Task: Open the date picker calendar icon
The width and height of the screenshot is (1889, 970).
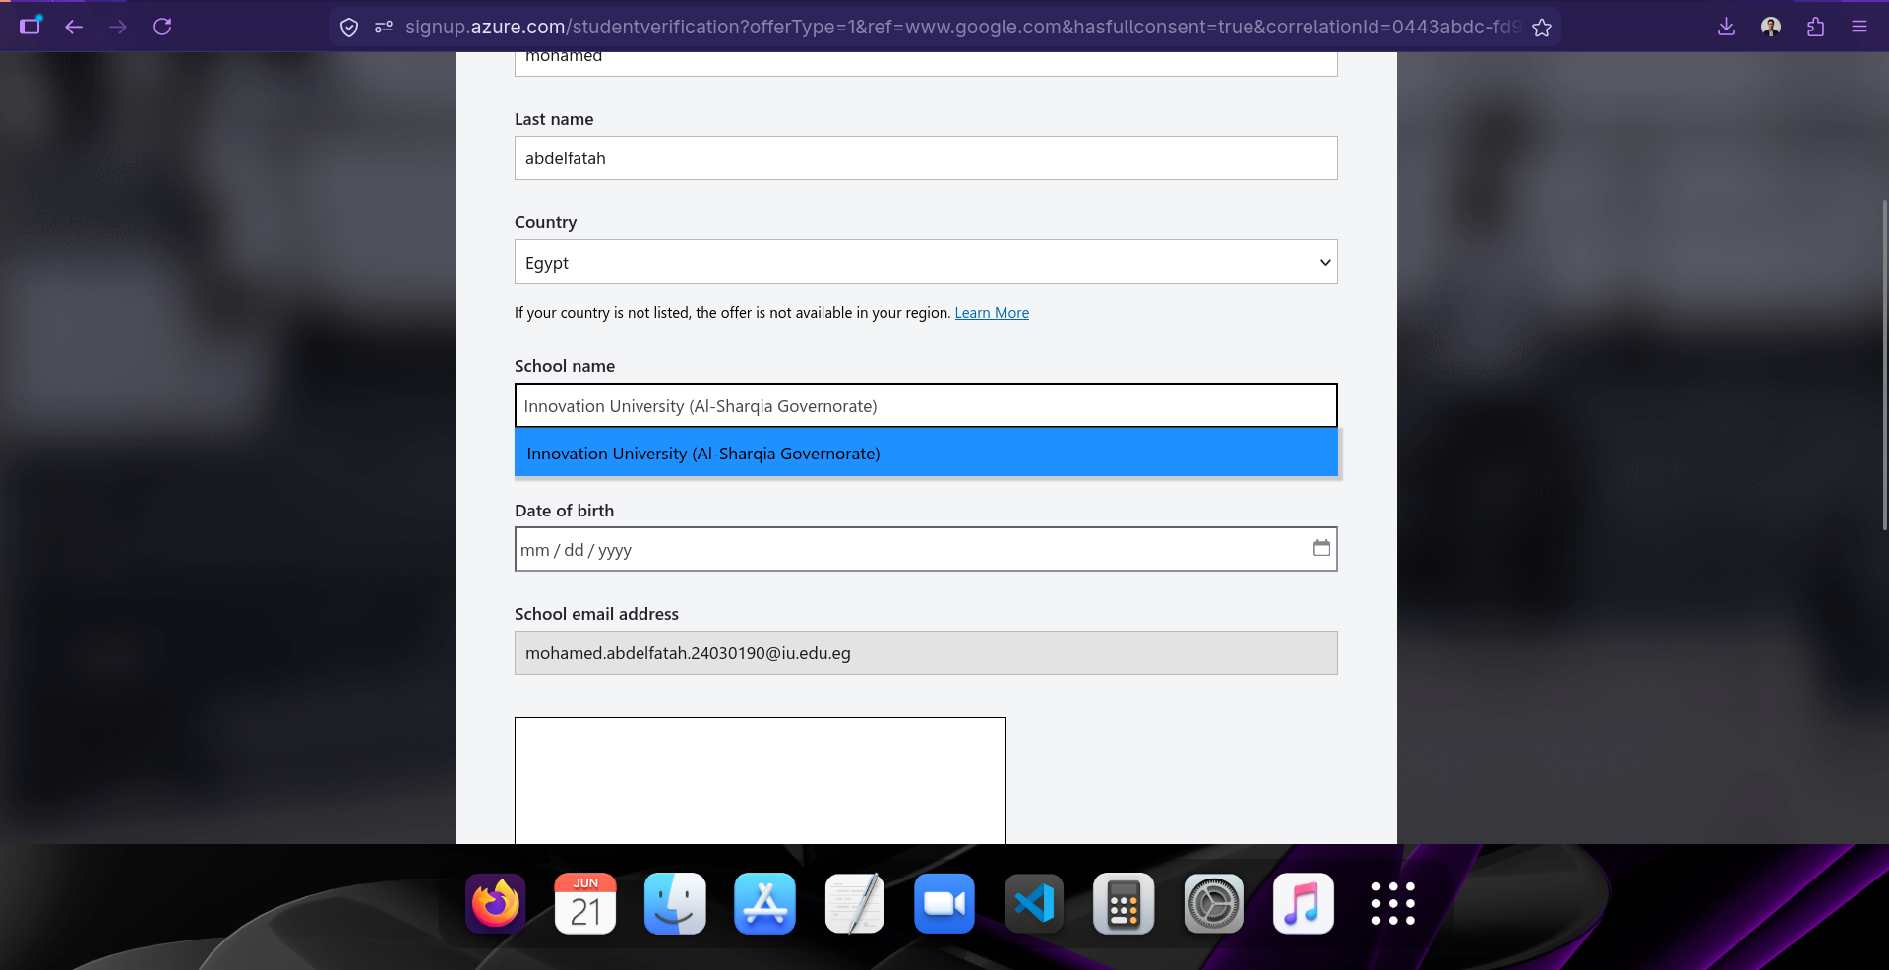Action: [1321, 548]
